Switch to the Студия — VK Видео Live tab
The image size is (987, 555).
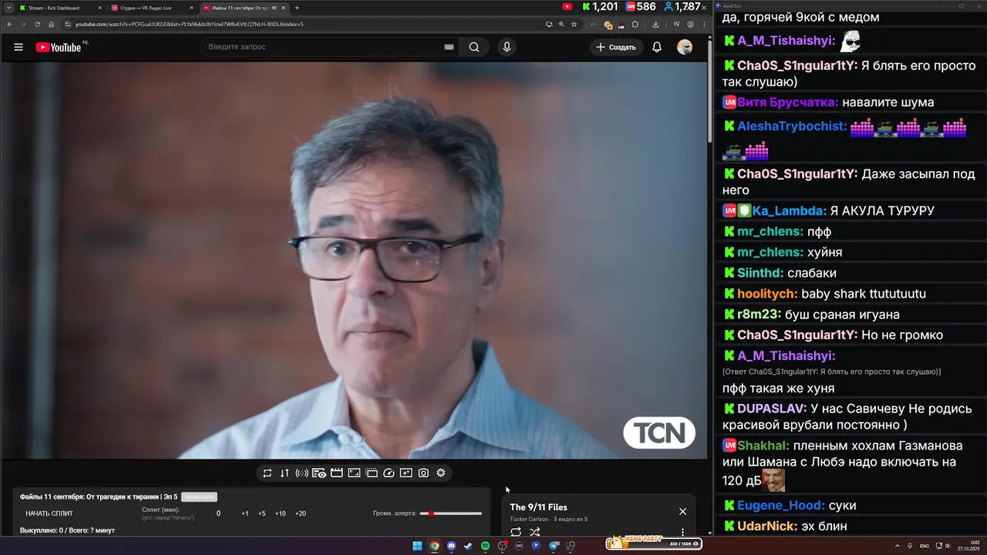[152, 8]
